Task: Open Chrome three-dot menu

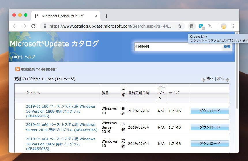Action: point(233,26)
